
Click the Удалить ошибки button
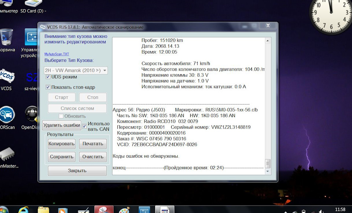62,125
